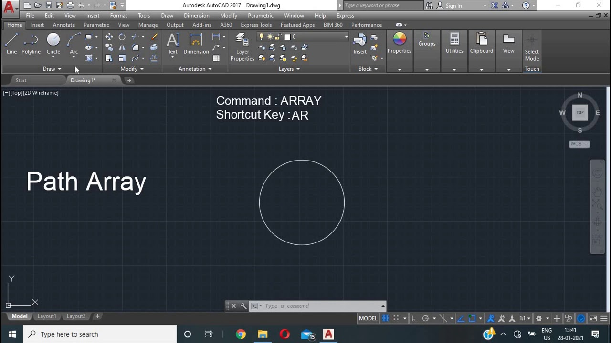Image resolution: width=611 pixels, height=343 pixels.
Task: Click the Erase tool icon
Action: (154, 37)
